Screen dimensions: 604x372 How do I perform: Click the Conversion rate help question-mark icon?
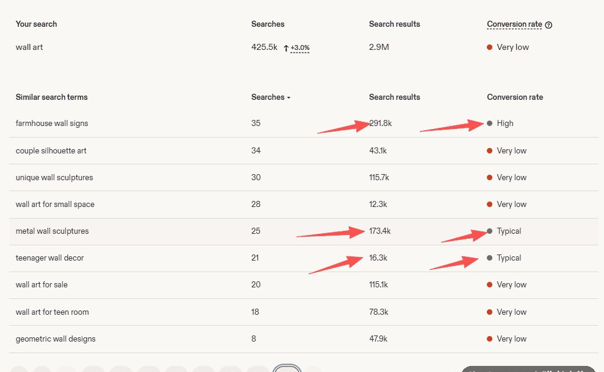pyautogui.click(x=549, y=25)
